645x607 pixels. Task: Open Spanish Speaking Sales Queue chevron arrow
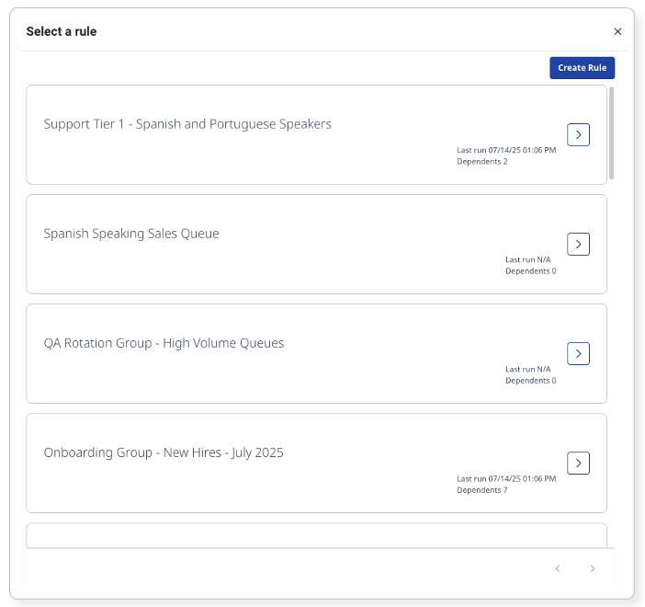tap(578, 244)
